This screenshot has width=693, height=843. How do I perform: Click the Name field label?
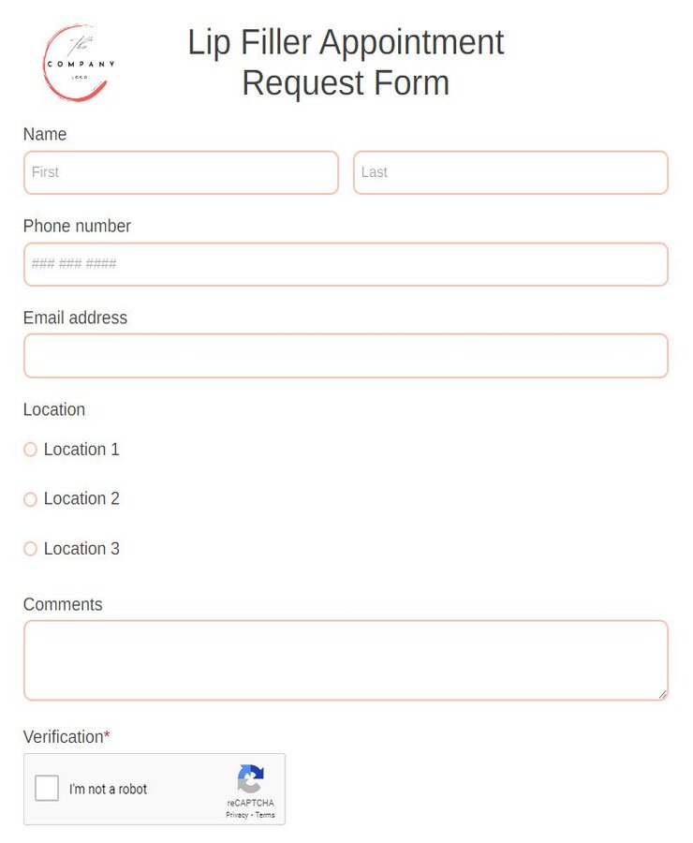point(44,134)
